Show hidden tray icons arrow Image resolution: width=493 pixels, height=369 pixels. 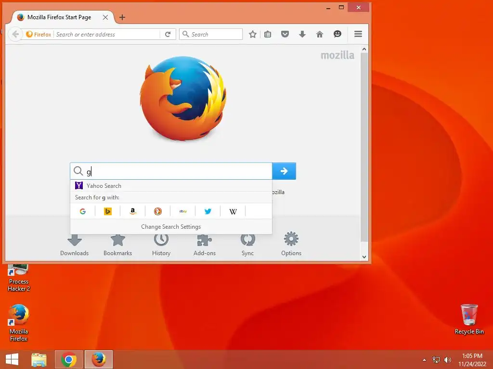point(424,360)
